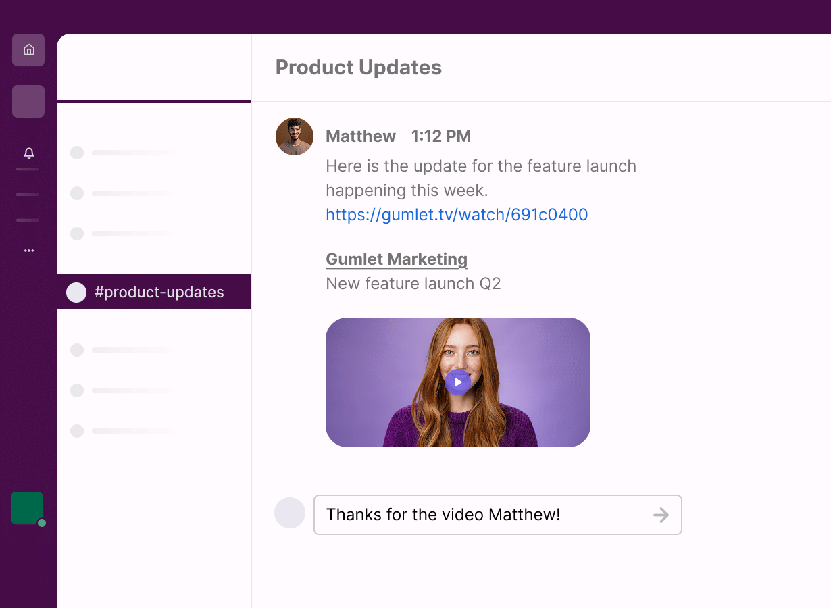Click the three-dot more options icon

[x=28, y=251]
